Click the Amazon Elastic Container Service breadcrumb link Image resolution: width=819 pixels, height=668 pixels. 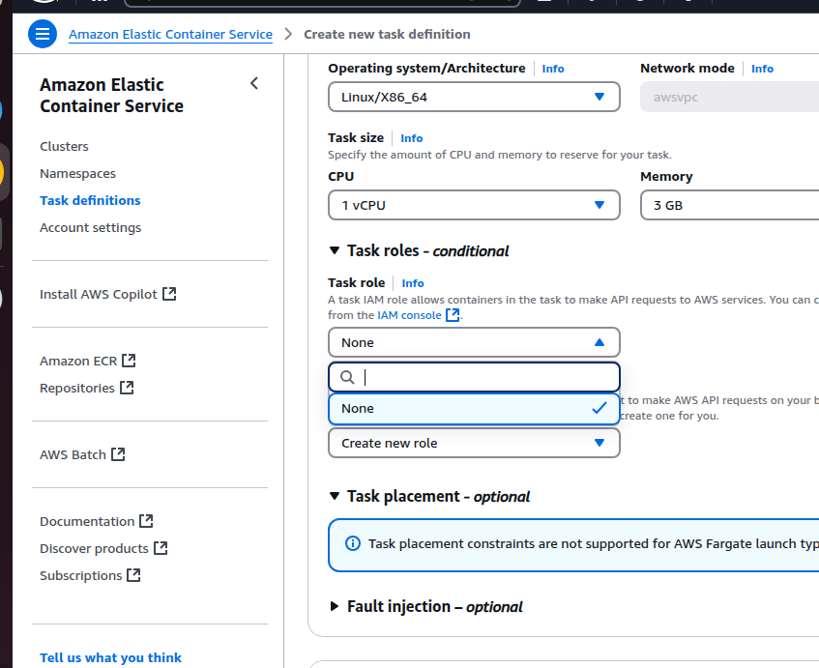click(171, 35)
